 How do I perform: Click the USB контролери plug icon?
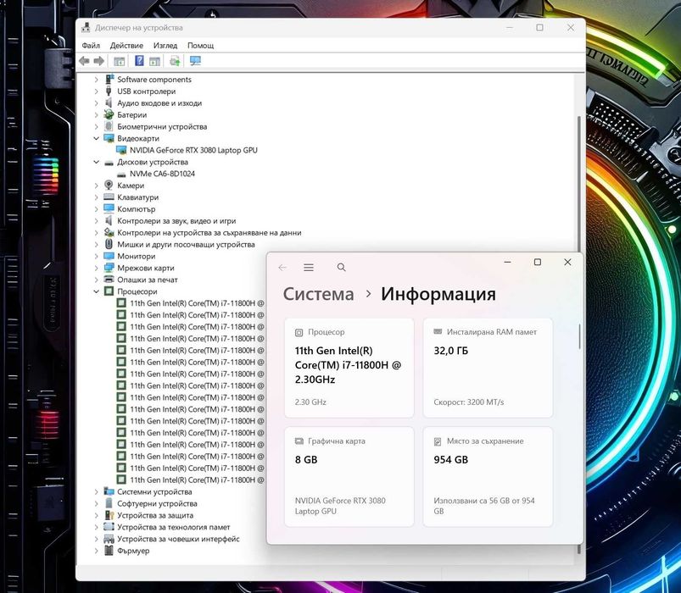[109, 91]
